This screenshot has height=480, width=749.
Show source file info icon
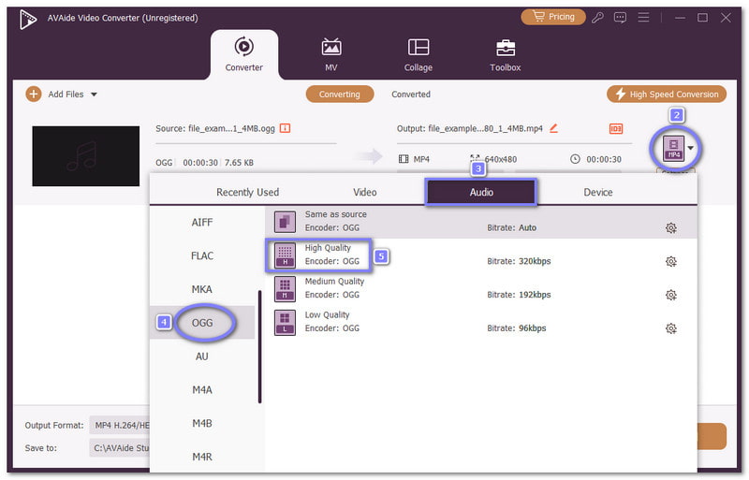tap(286, 128)
